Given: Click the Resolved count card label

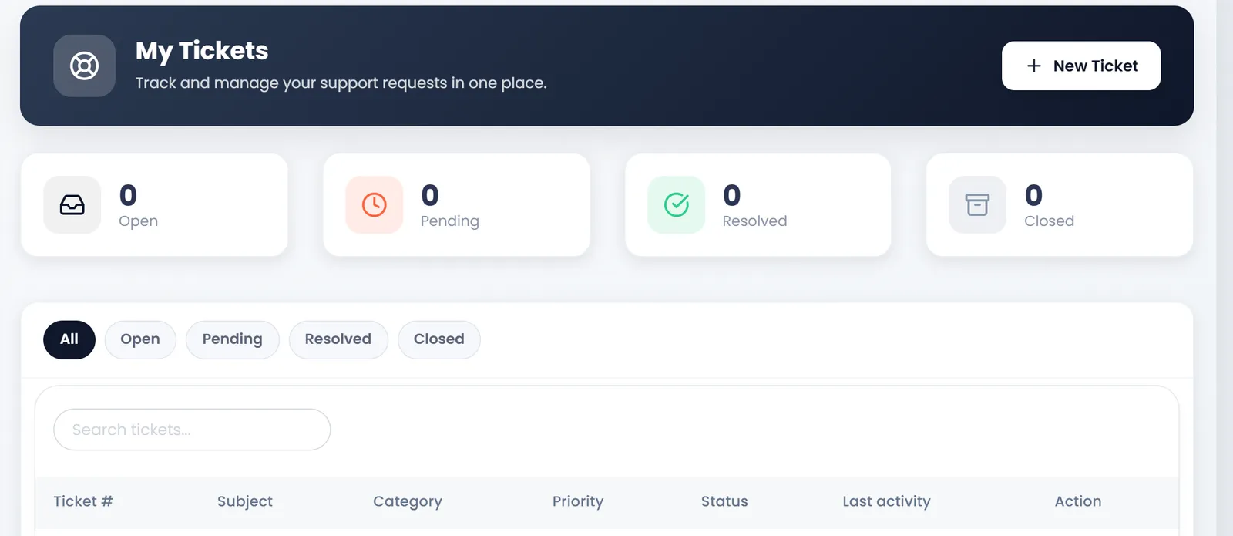Looking at the screenshot, I should tap(755, 221).
